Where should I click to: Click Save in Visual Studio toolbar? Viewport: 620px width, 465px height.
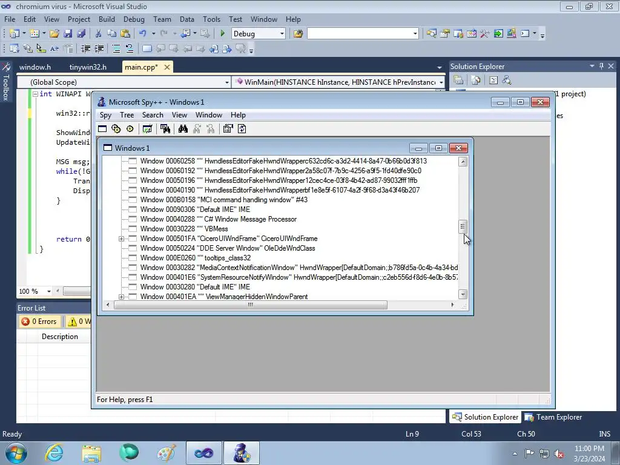click(68, 34)
